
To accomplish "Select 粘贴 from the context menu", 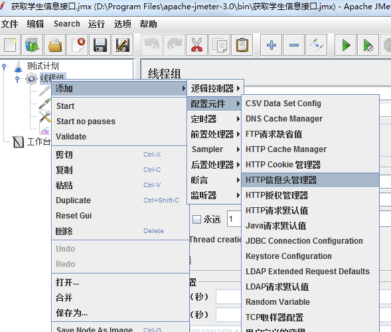I will coord(119,185).
